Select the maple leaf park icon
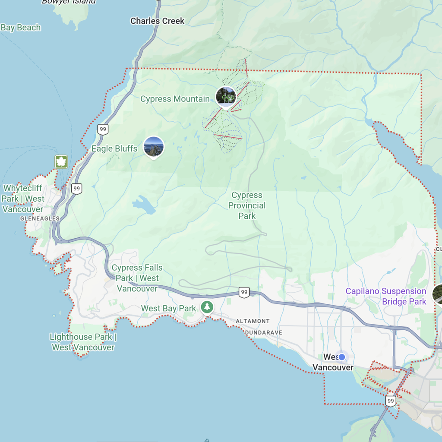This screenshot has width=442, height=442. 61,162
